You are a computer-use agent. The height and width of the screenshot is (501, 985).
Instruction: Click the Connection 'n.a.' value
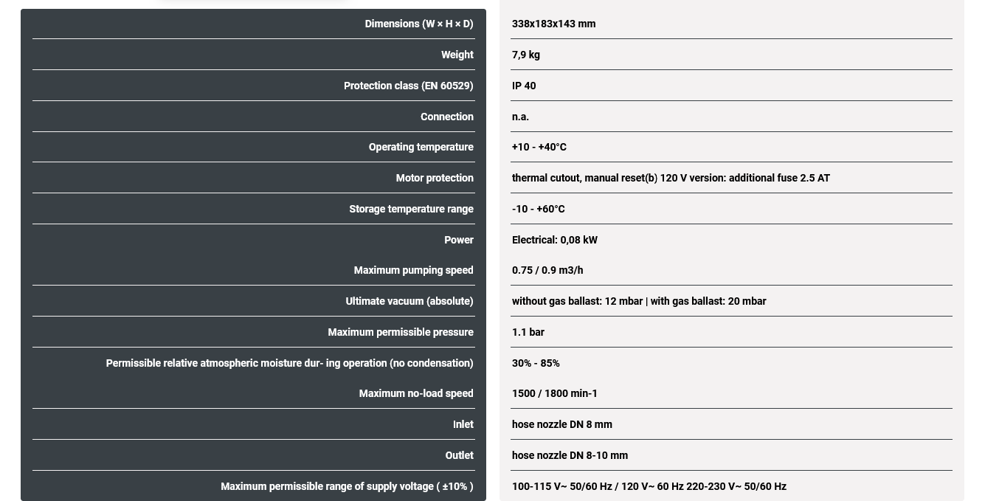click(520, 117)
